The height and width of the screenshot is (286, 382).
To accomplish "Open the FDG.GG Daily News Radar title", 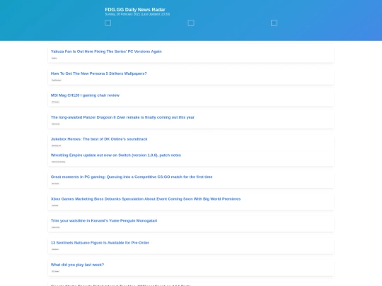I will coord(135,9).
